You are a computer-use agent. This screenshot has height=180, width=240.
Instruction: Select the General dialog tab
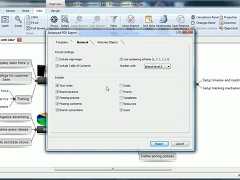click(82, 42)
